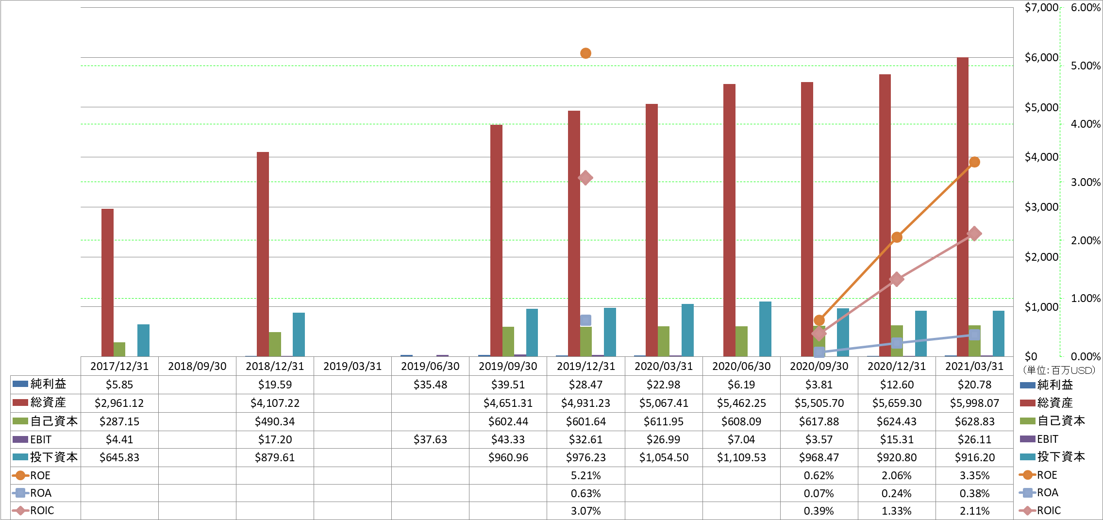1103x520 pixels.
Task: Select the right-side EBIT legend entry
Action: click(1039, 439)
